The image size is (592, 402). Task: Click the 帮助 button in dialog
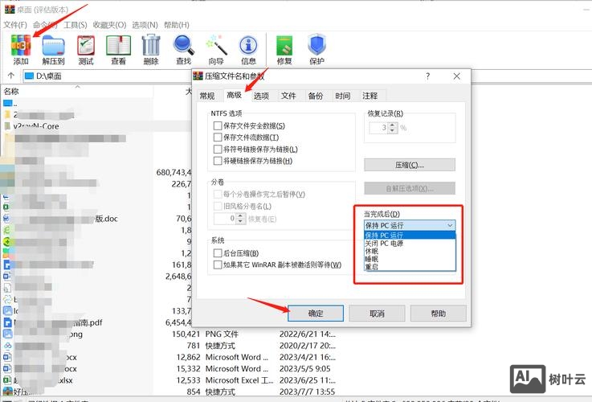pos(439,314)
